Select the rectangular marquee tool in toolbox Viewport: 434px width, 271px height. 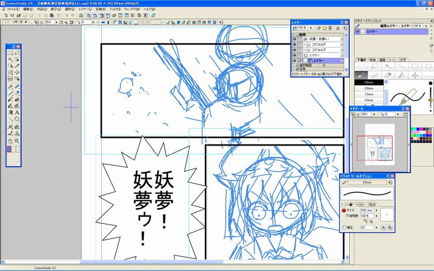tap(10, 53)
